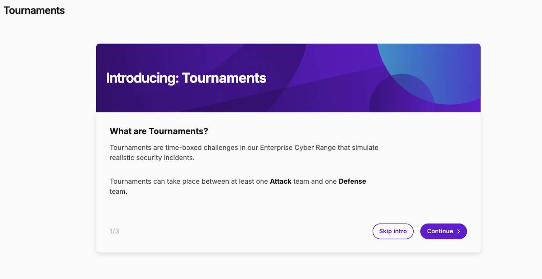Viewport: 542px width, 279px height.
Task: Click the Continue button
Action: coord(443,231)
